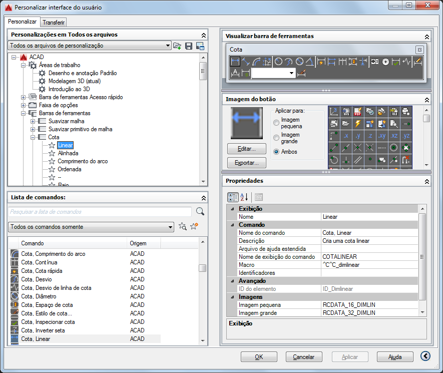Select the Aligned dimension icon in Cota toolbar
The image size is (443, 373).
tap(245, 62)
